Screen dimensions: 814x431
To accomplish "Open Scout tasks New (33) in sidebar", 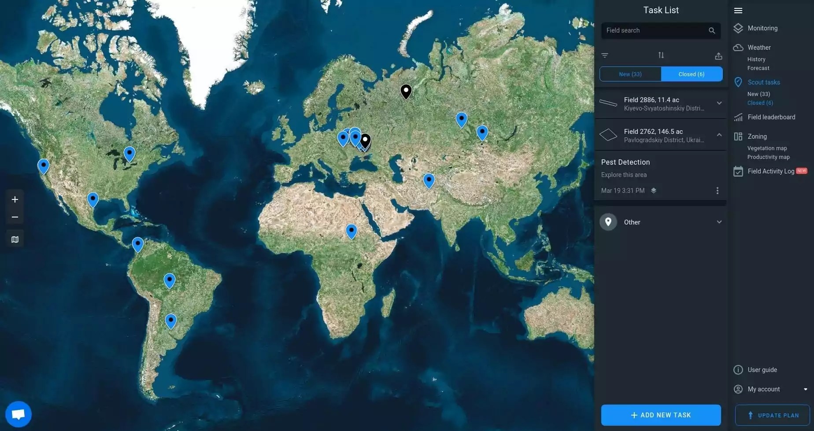I will click(758, 94).
